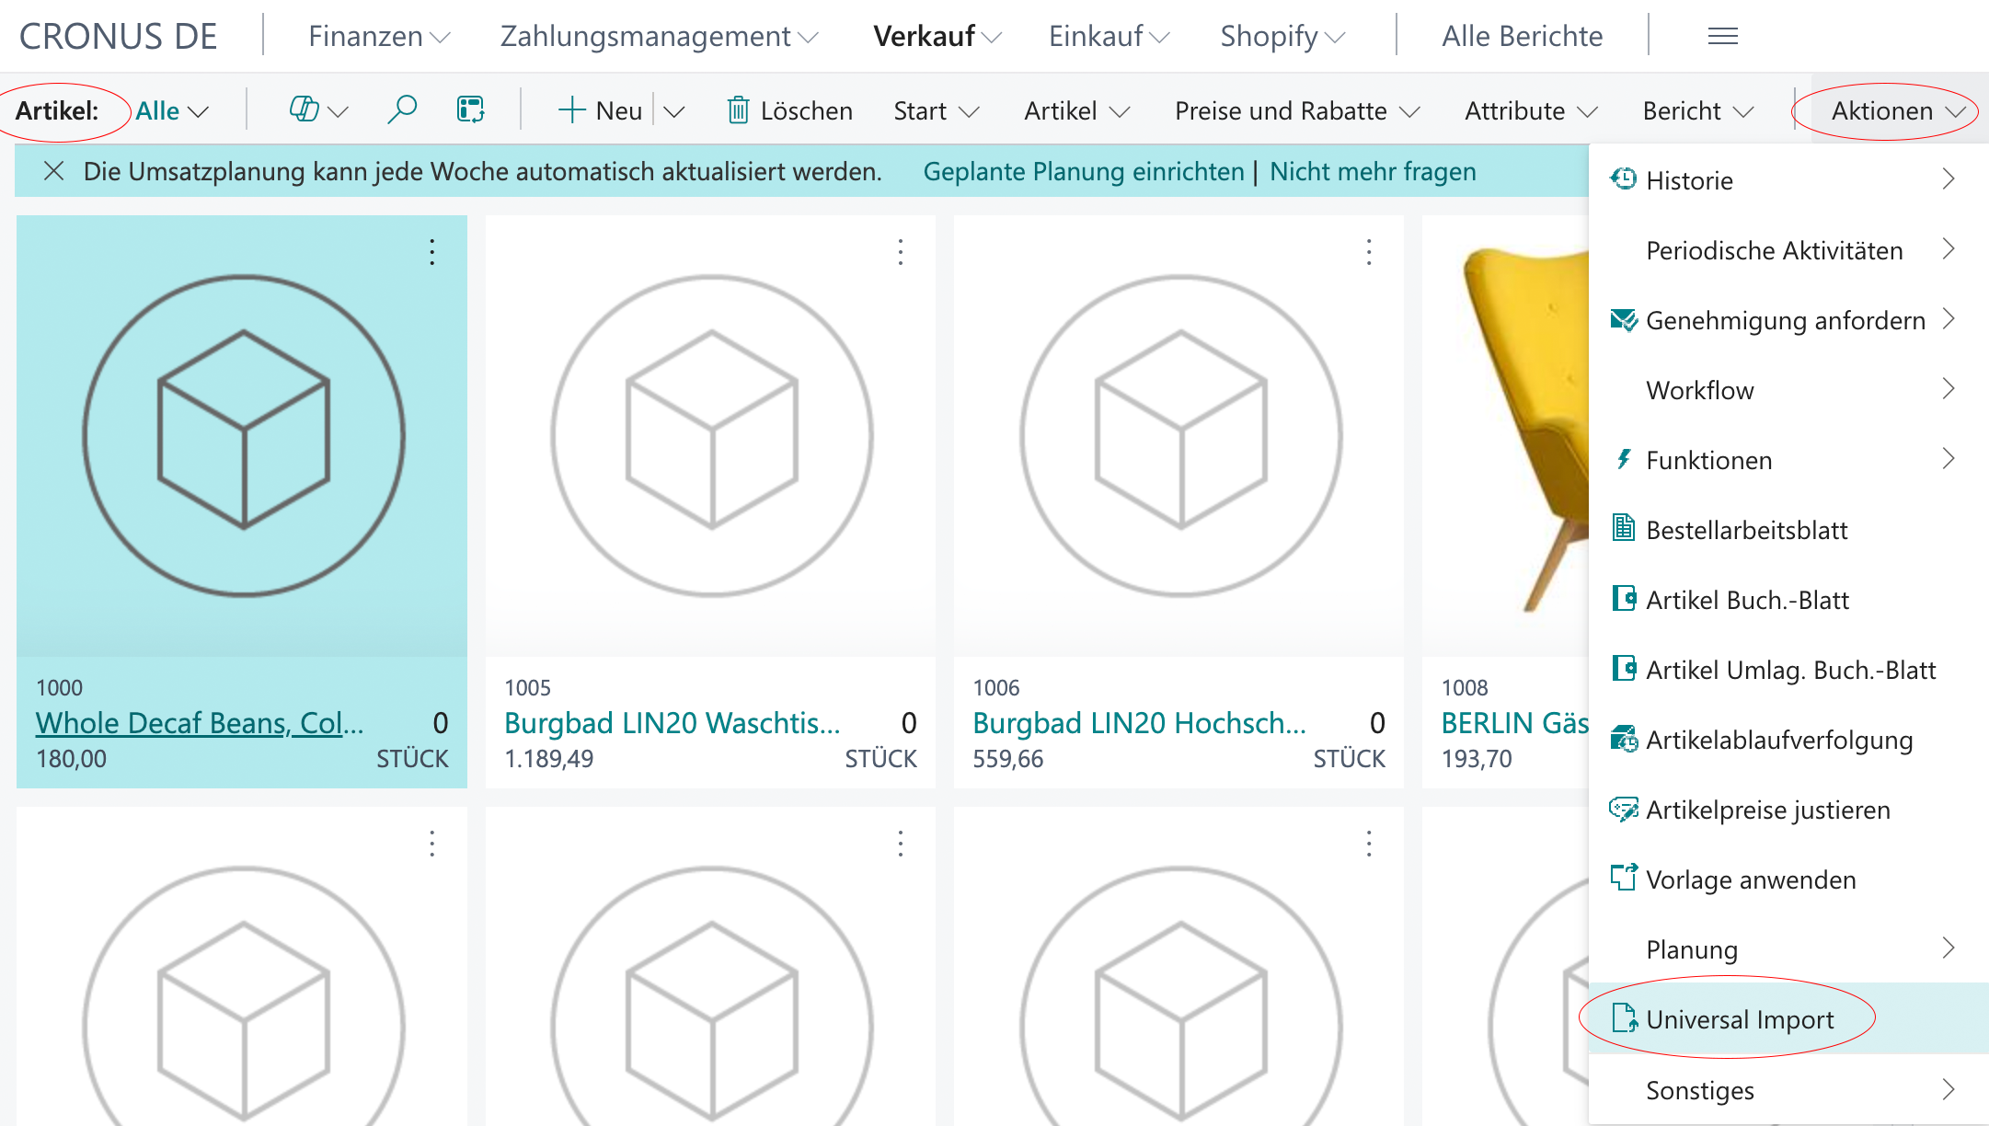Click the Artikel Buch.-Blatt journal icon

click(x=1624, y=599)
